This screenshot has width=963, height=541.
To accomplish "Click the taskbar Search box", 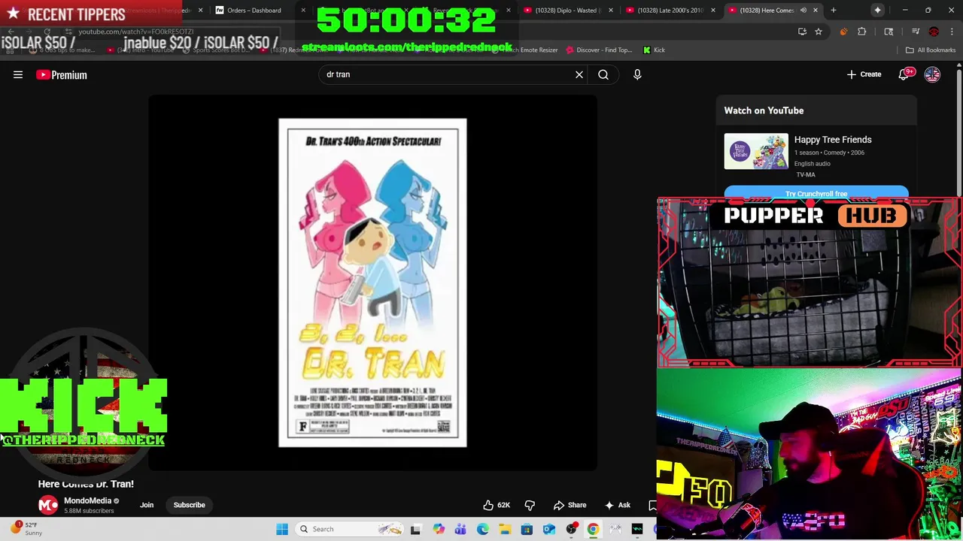I will (x=350, y=529).
